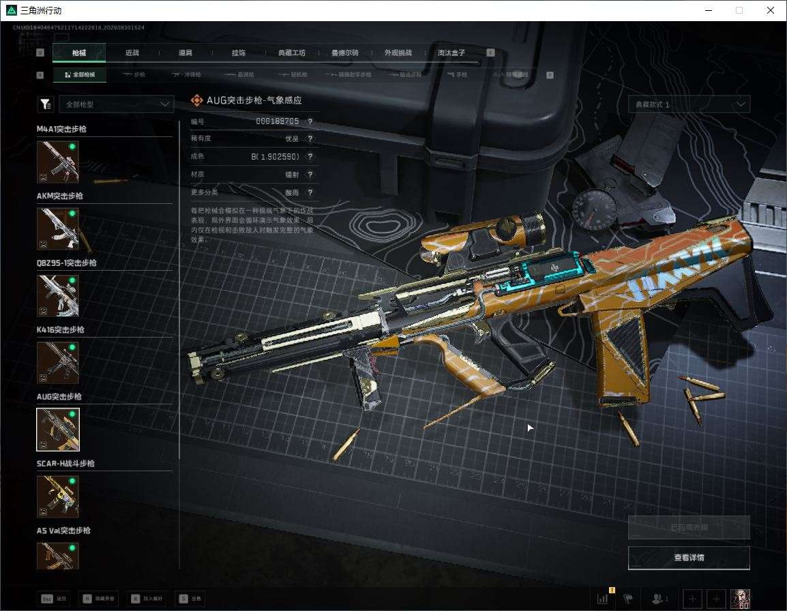The image size is (787, 611).
Task: Select the AKM突击步枪 skin thumbnail
Action: pyautogui.click(x=58, y=228)
